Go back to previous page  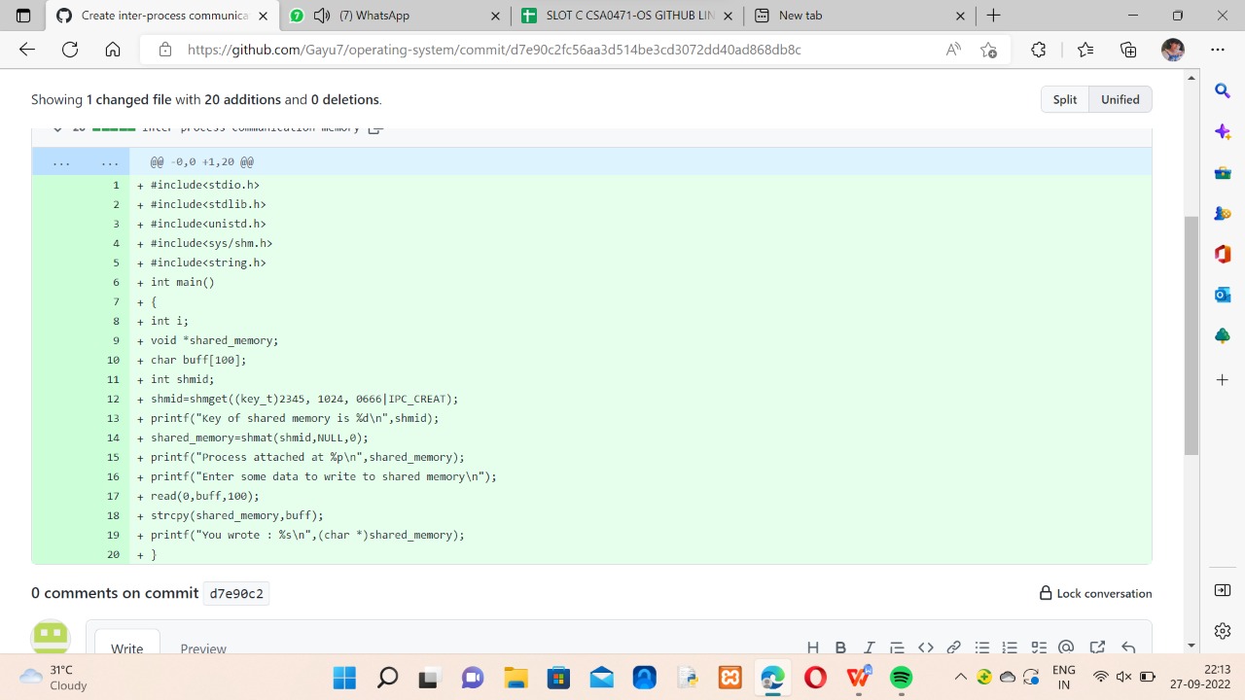(27, 50)
